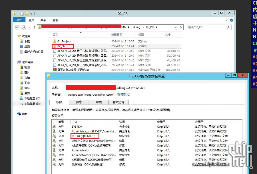Select the MP4 file modified 10:46

117,60
